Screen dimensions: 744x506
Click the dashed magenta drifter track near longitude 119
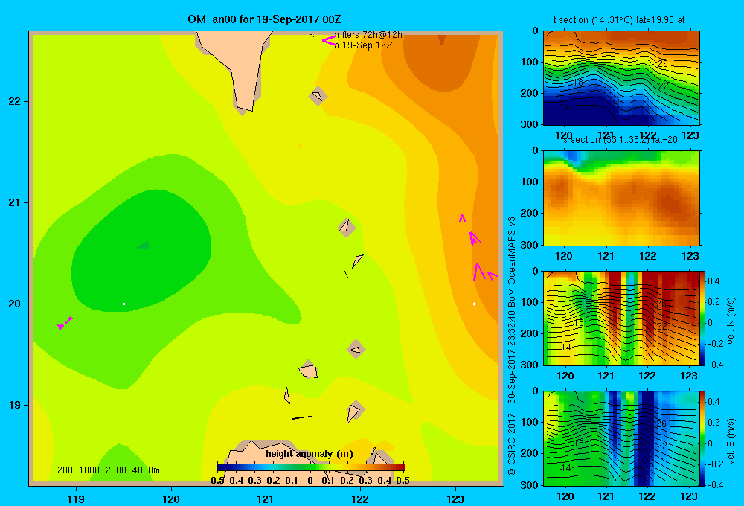pyautogui.click(x=65, y=322)
